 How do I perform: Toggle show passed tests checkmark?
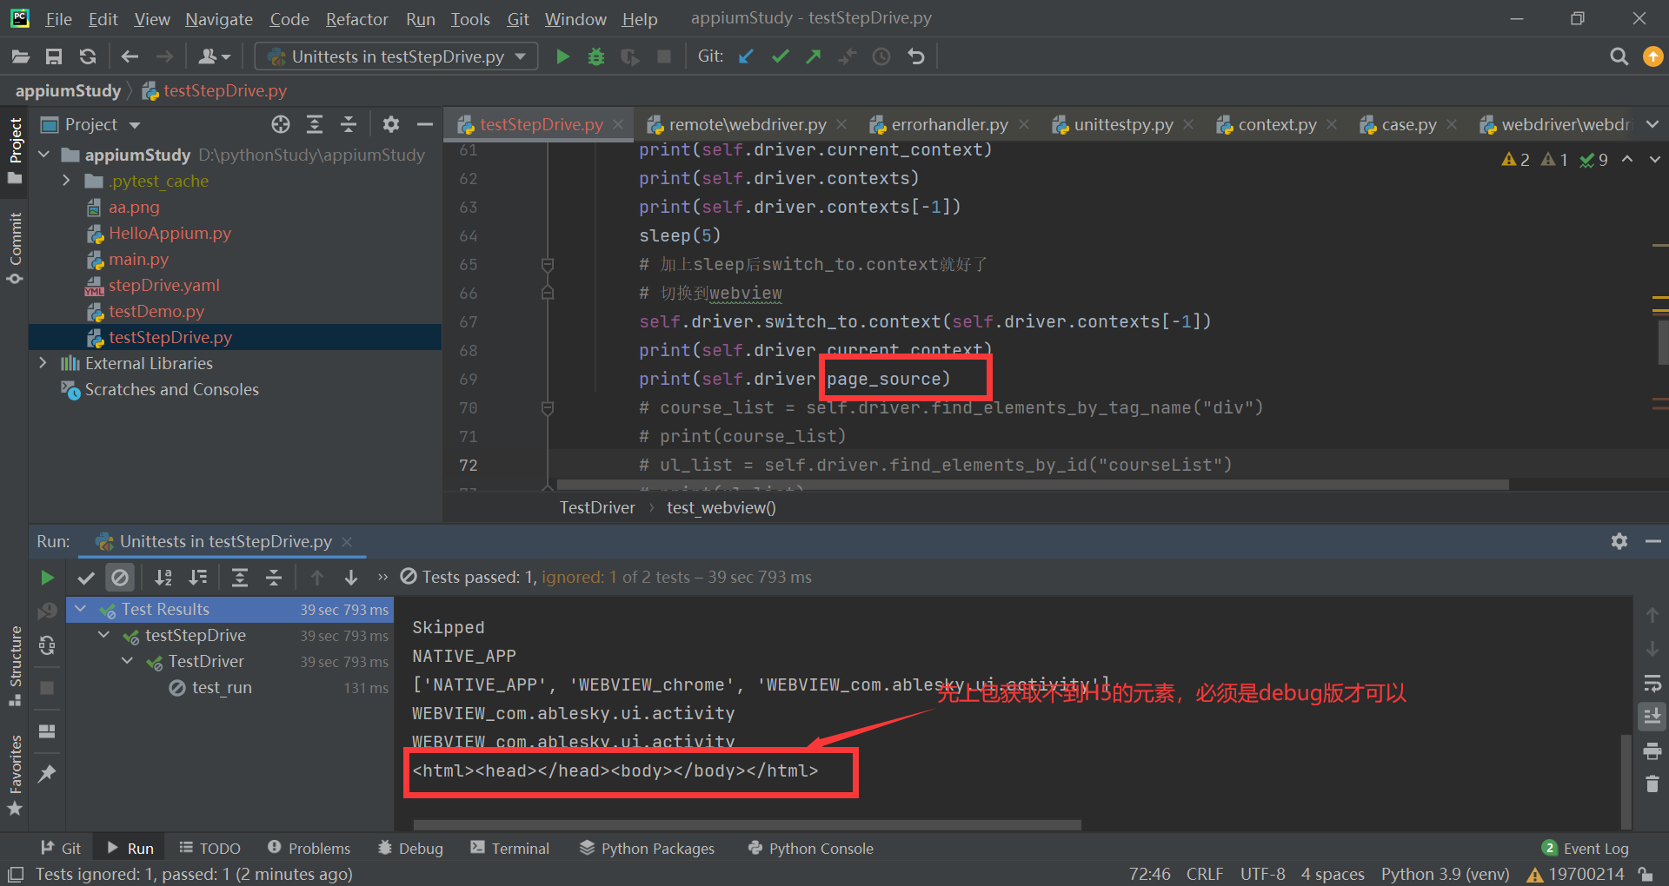85,578
